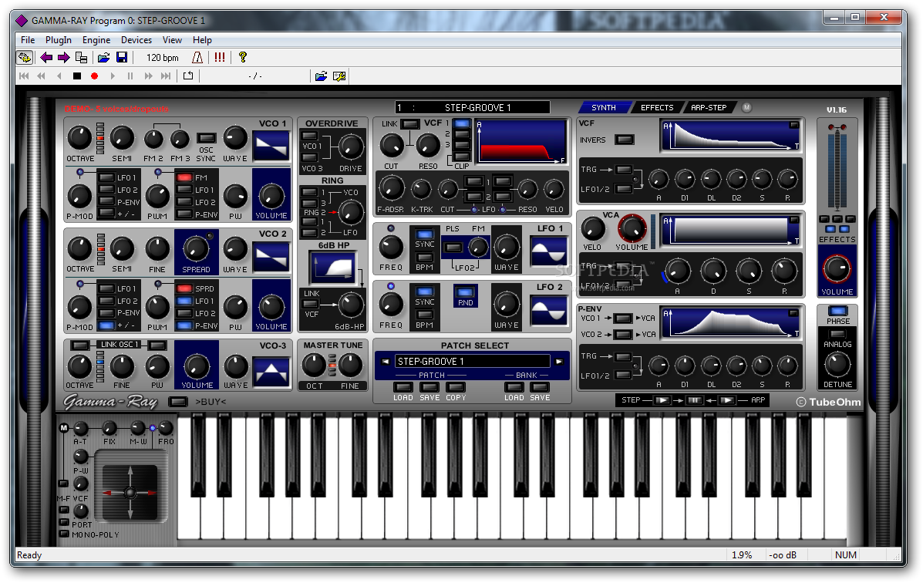The width and height of the screenshot is (923, 583).
Task: Toggle the VCF CLIP switch
Action: click(x=462, y=157)
